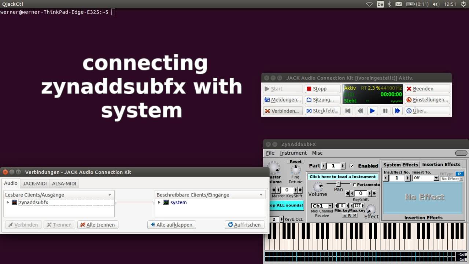This screenshot has height=264, width=469.
Task: Toggle the part Enabled checkbox
Action: 352,166
